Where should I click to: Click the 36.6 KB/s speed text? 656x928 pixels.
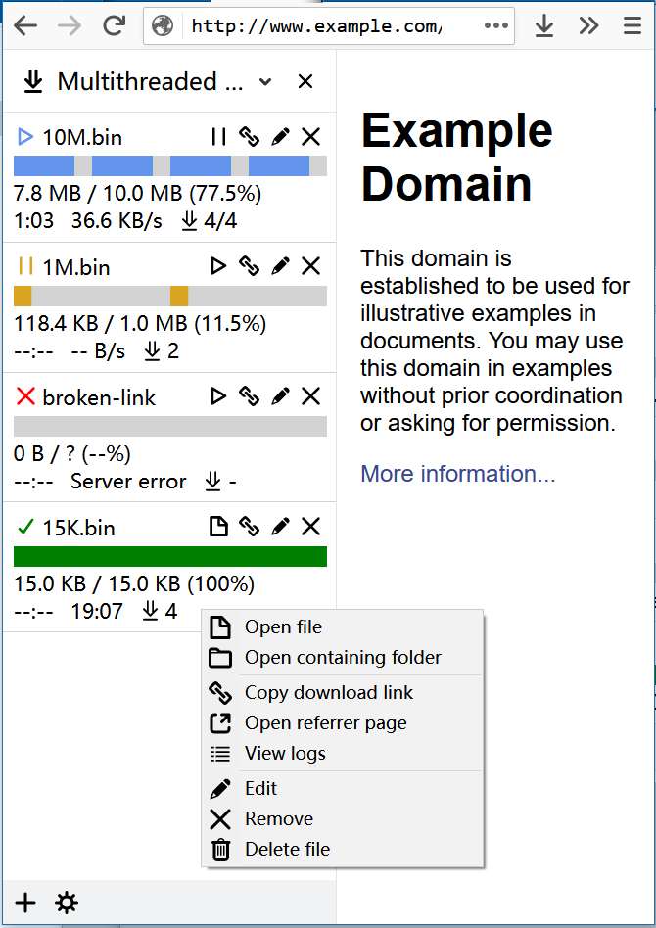pos(117,221)
